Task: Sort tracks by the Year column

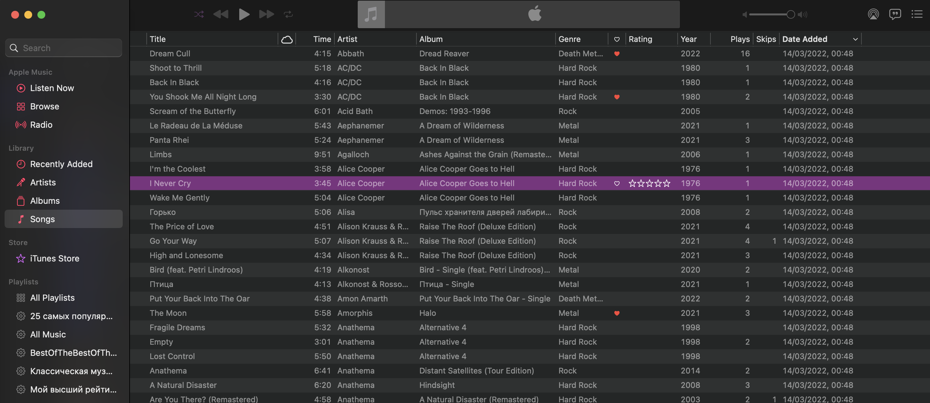Action: pos(688,39)
